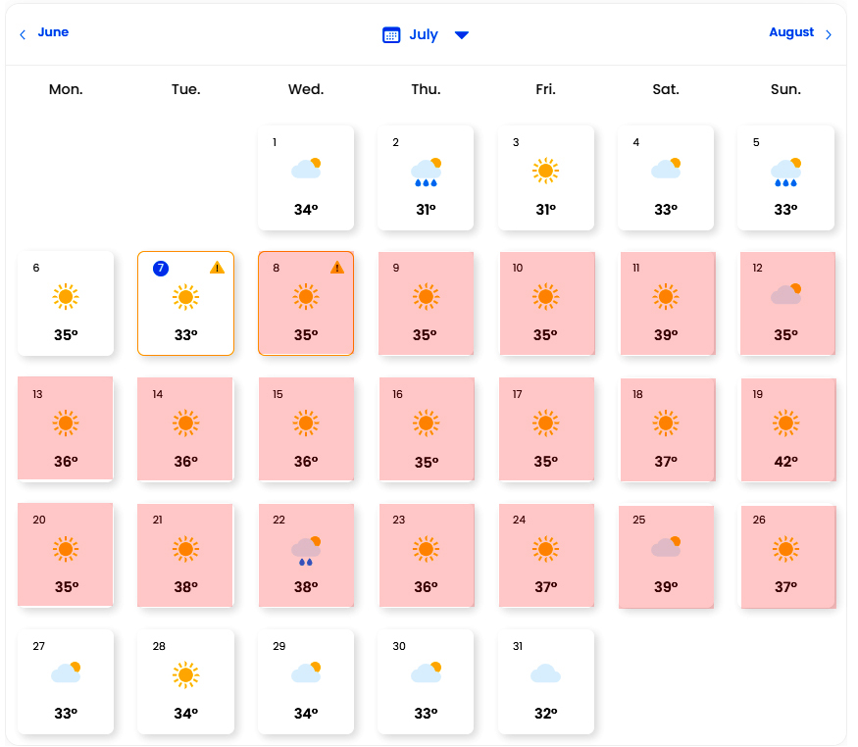Click the right chevron after August
Image resolution: width=858 pixels, height=747 pixels.
[x=828, y=35]
